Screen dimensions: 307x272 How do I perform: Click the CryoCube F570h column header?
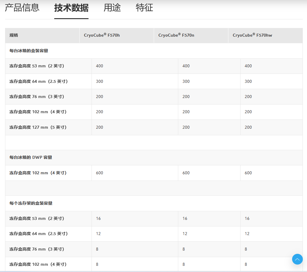[117, 35]
